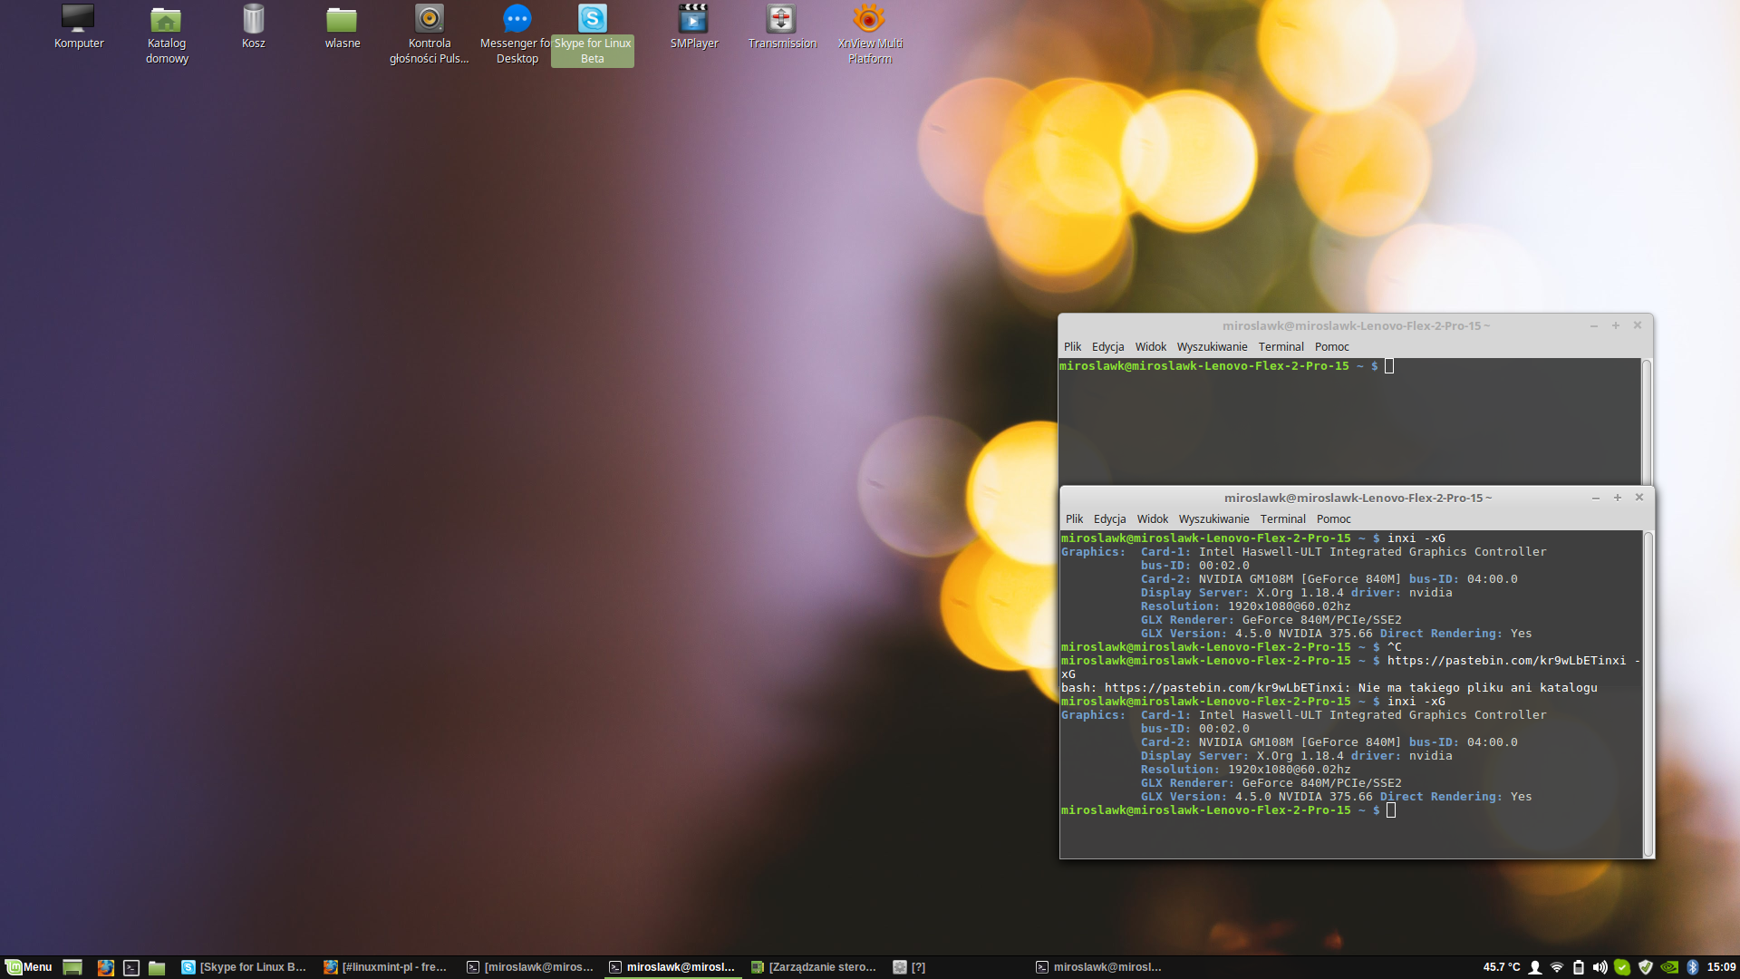Click the pastebin.com/kr9wLbETinxi URL in the front terminal's command line
The image size is (1740, 979).
click(x=1506, y=661)
